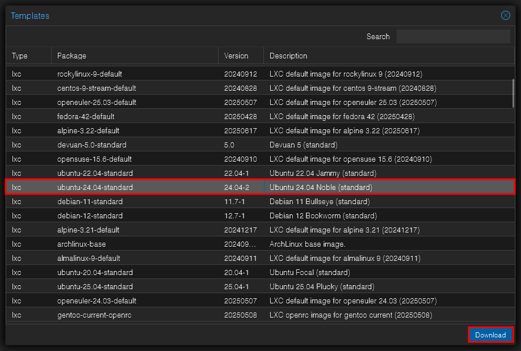Click 'Ubuntu 22.04 Jammy (standard)' description
This screenshot has width=521, height=351.
coord(323,174)
